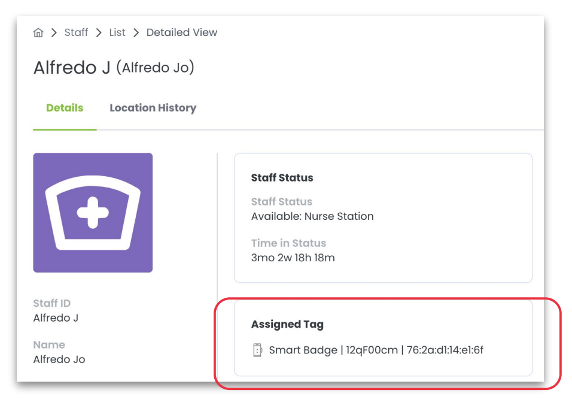Switch to the Location History tab

(153, 108)
